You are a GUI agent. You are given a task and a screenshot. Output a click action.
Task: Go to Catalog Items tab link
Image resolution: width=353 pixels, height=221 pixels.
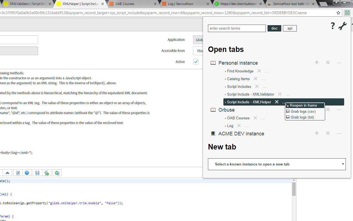point(239,79)
